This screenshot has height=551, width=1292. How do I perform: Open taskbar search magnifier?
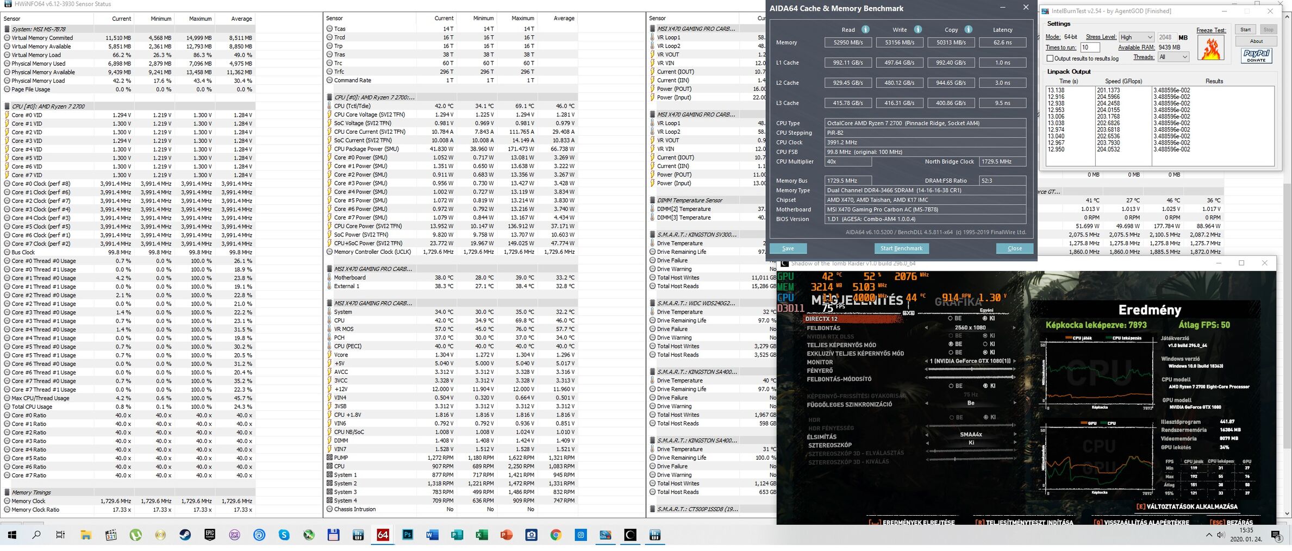tap(36, 535)
